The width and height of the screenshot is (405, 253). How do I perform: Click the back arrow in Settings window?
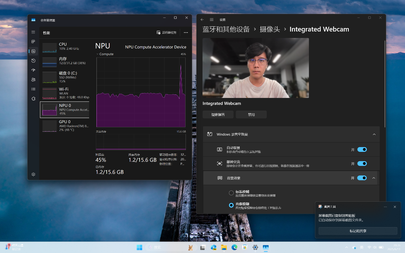click(202, 20)
